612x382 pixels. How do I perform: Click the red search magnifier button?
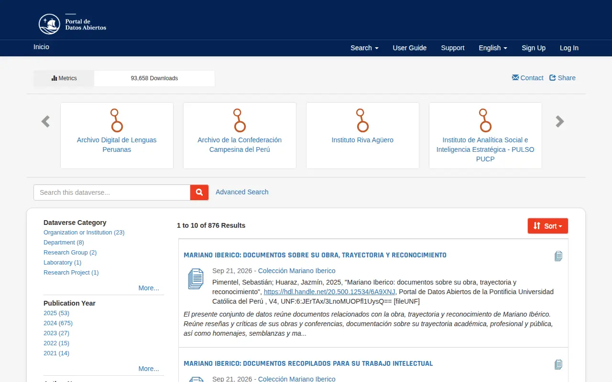[x=199, y=192]
